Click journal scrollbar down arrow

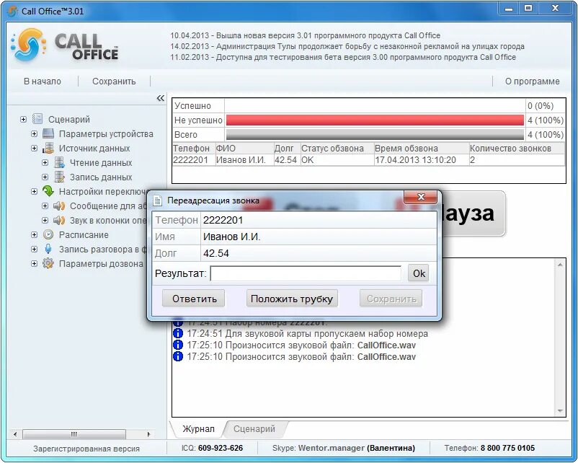click(x=560, y=411)
